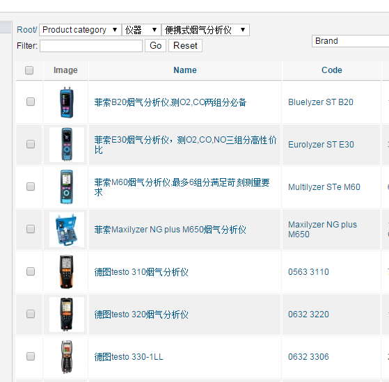Open 德图testo 320烟气分析仪 link
This screenshot has width=389, height=382.
tap(141, 315)
